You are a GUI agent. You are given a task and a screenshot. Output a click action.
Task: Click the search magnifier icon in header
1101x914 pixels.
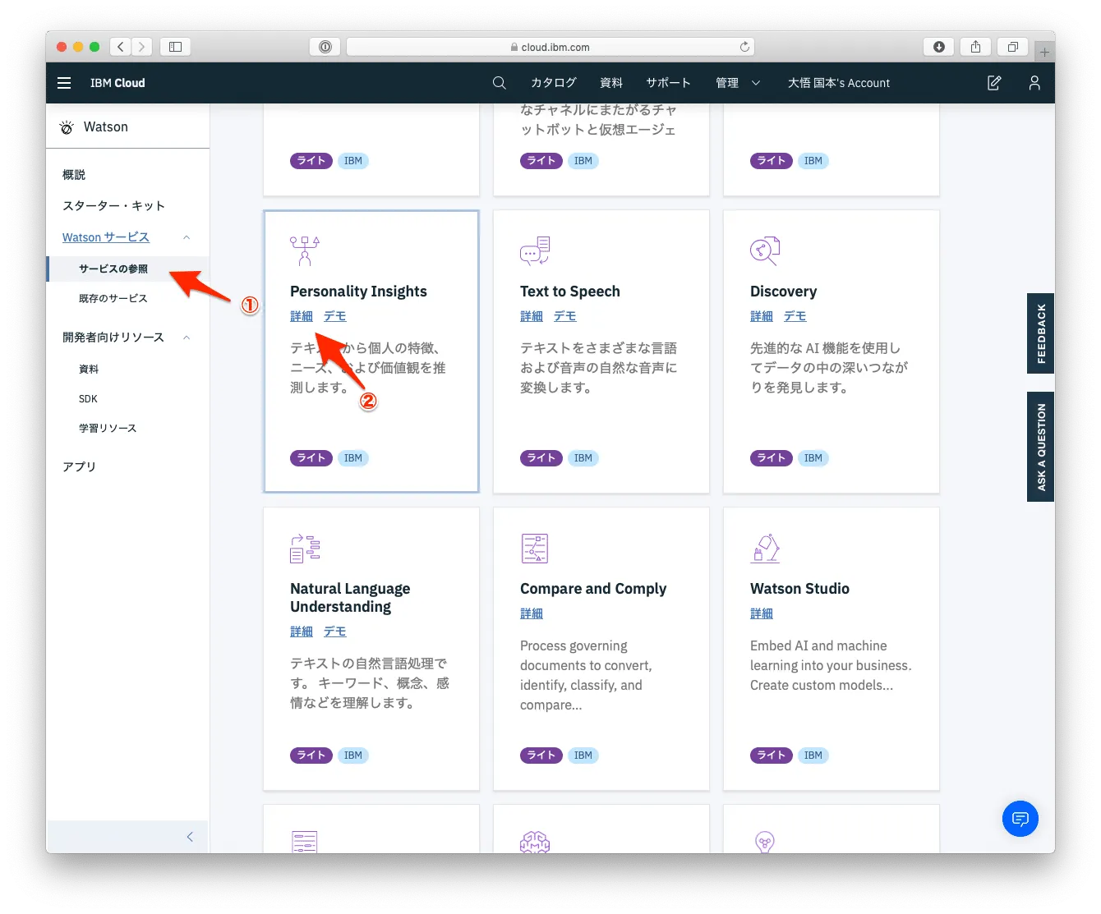(499, 83)
